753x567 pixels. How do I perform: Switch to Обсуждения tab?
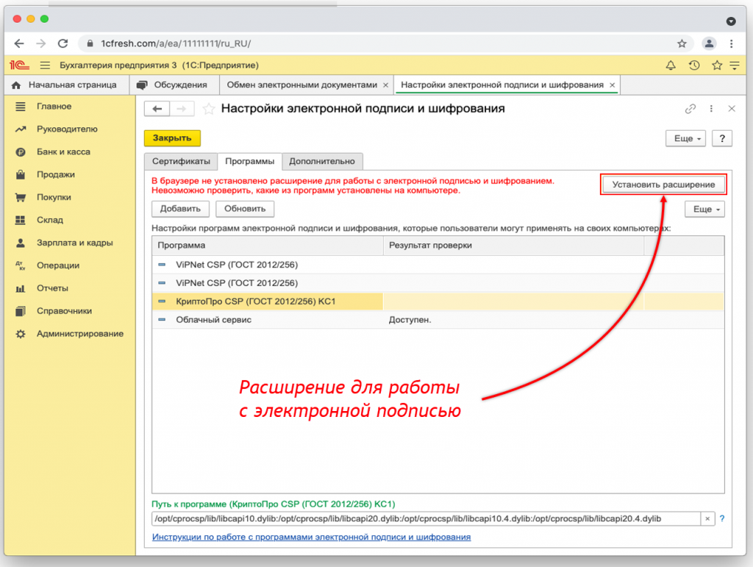pyautogui.click(x=174, y=85)
